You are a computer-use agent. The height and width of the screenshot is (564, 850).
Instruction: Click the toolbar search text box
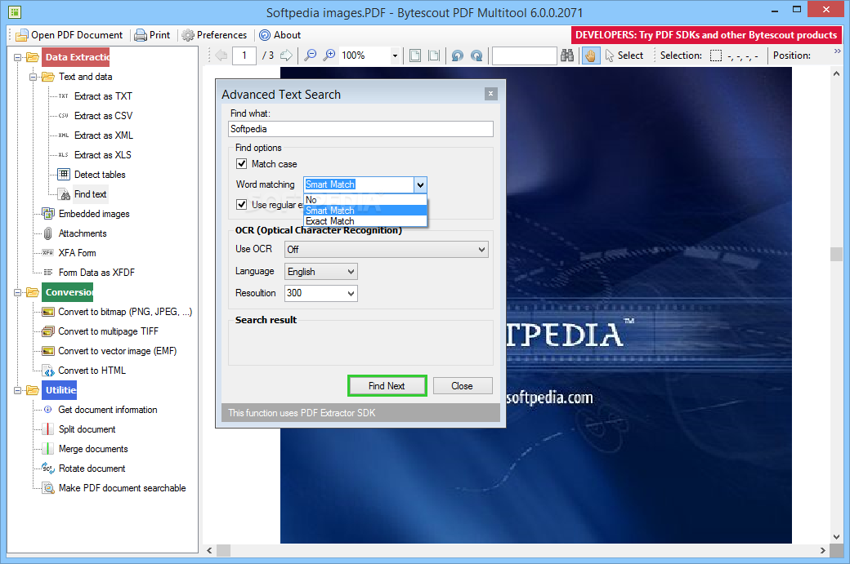tap(524, 56)
